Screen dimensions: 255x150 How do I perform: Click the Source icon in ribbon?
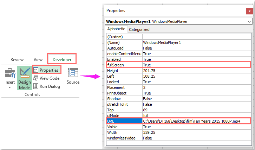(73, 73)
